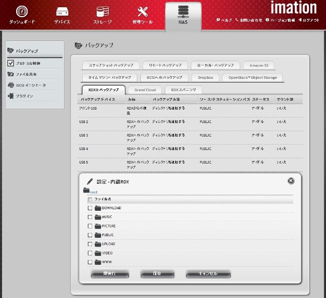Viewport: 326px width, 298px height.
Task: Check the MUSIC folder checkbox
Action: 90,217
